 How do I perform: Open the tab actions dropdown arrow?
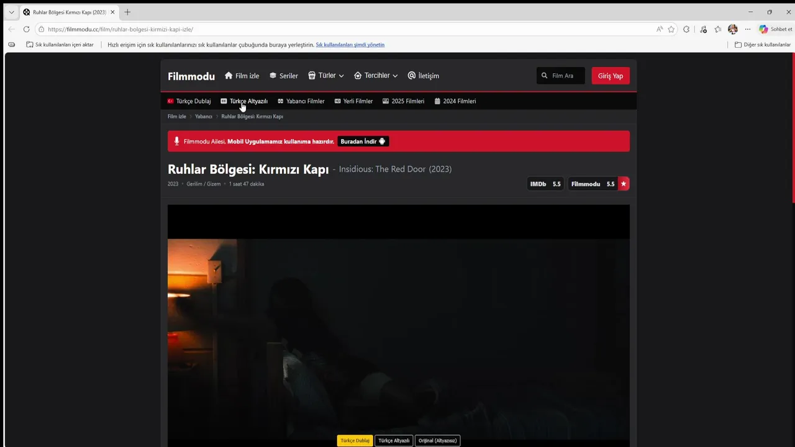pos(11,12)
